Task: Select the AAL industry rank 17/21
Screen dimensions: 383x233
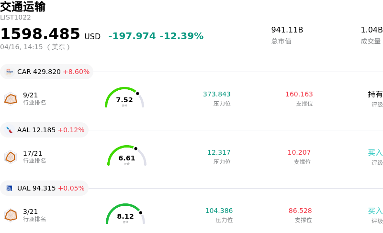Action: coord(33,153)
